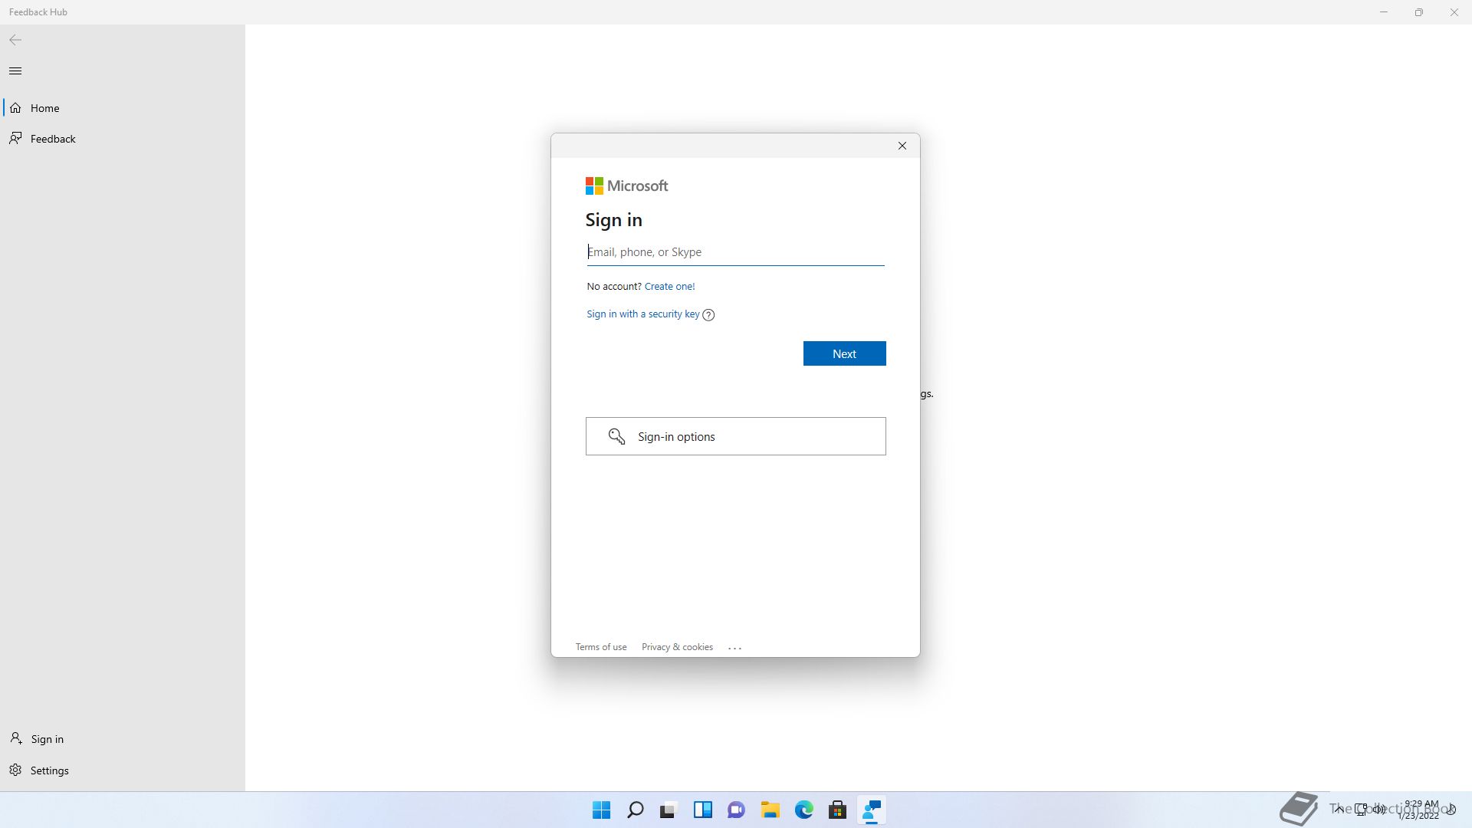This screenshot has height=828, width=1472.
Task: Click the taskbar clock and date
Action: tap(1419, 810)
